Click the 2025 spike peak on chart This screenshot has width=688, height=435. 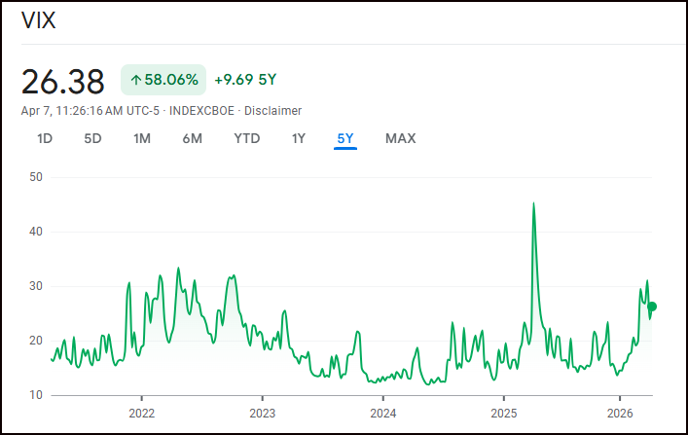coord(533,203)
